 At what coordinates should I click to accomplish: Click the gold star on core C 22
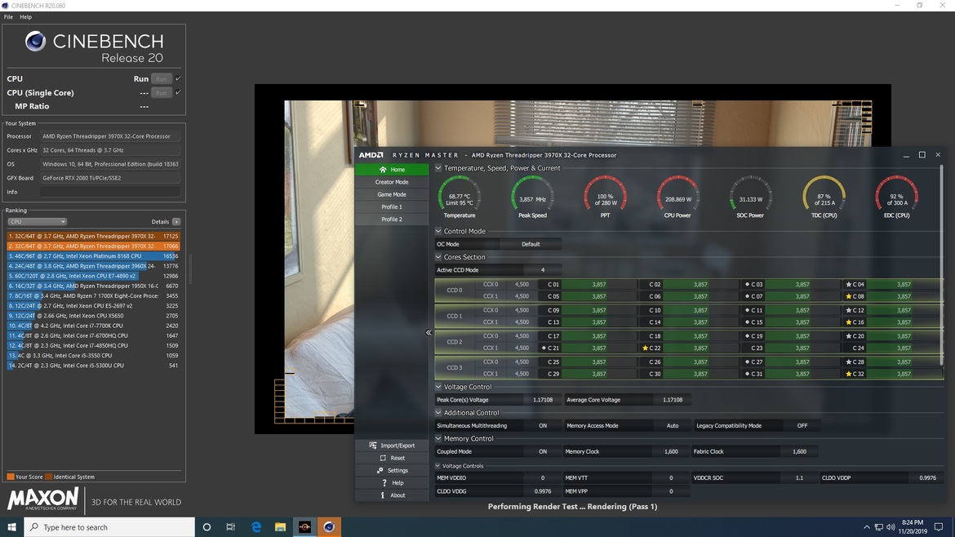pyautogui.click(x=645, y=348)
